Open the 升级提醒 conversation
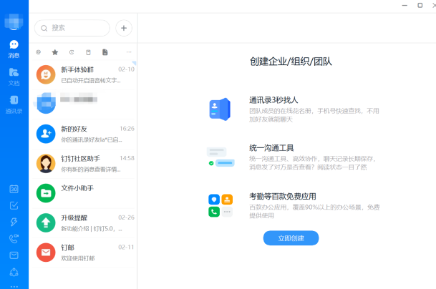This screenshot has height=289, width=436. click(83, 223)
